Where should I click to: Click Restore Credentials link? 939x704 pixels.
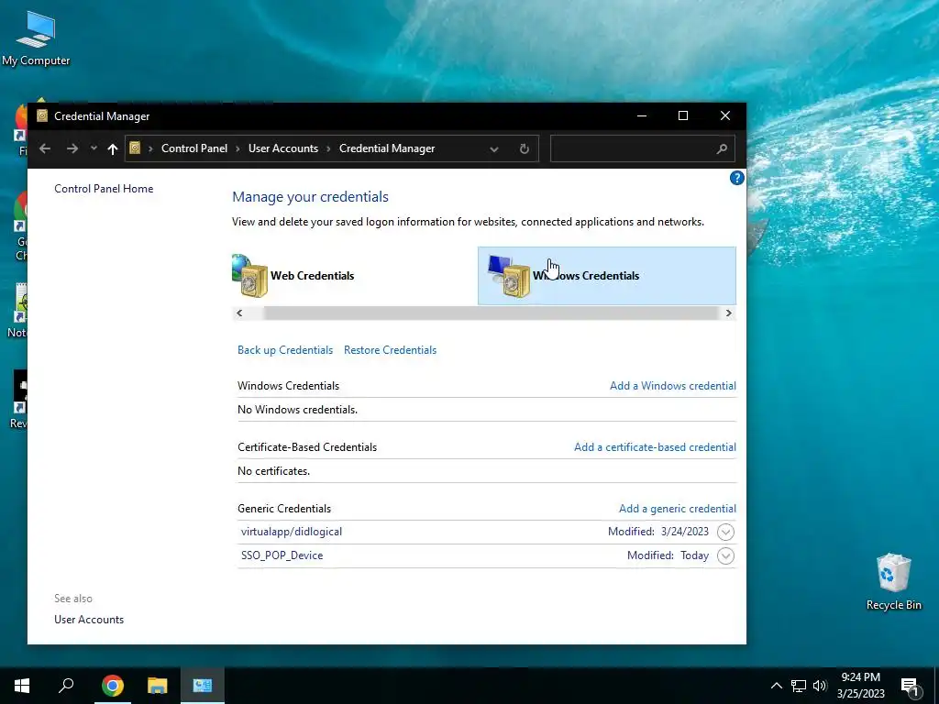(390, 350)
